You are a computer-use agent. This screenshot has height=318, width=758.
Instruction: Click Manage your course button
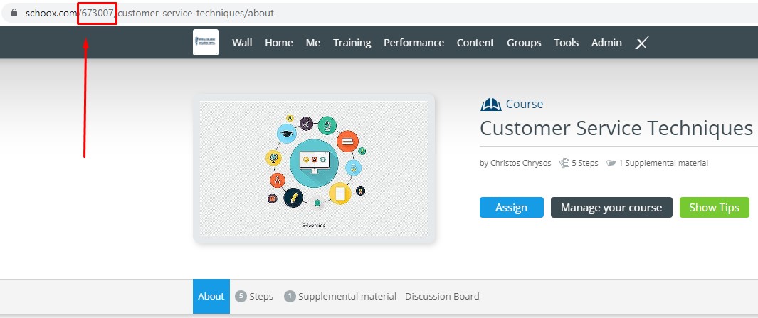[611, 207]
